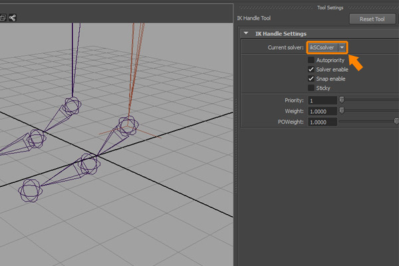Click the POWeight slider handle
This screenshot has height=266, width=399.
396,122
